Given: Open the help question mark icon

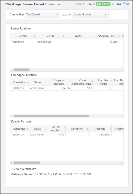Looking at the screenshot, I should pyautogui.click(x=128, y=4).
